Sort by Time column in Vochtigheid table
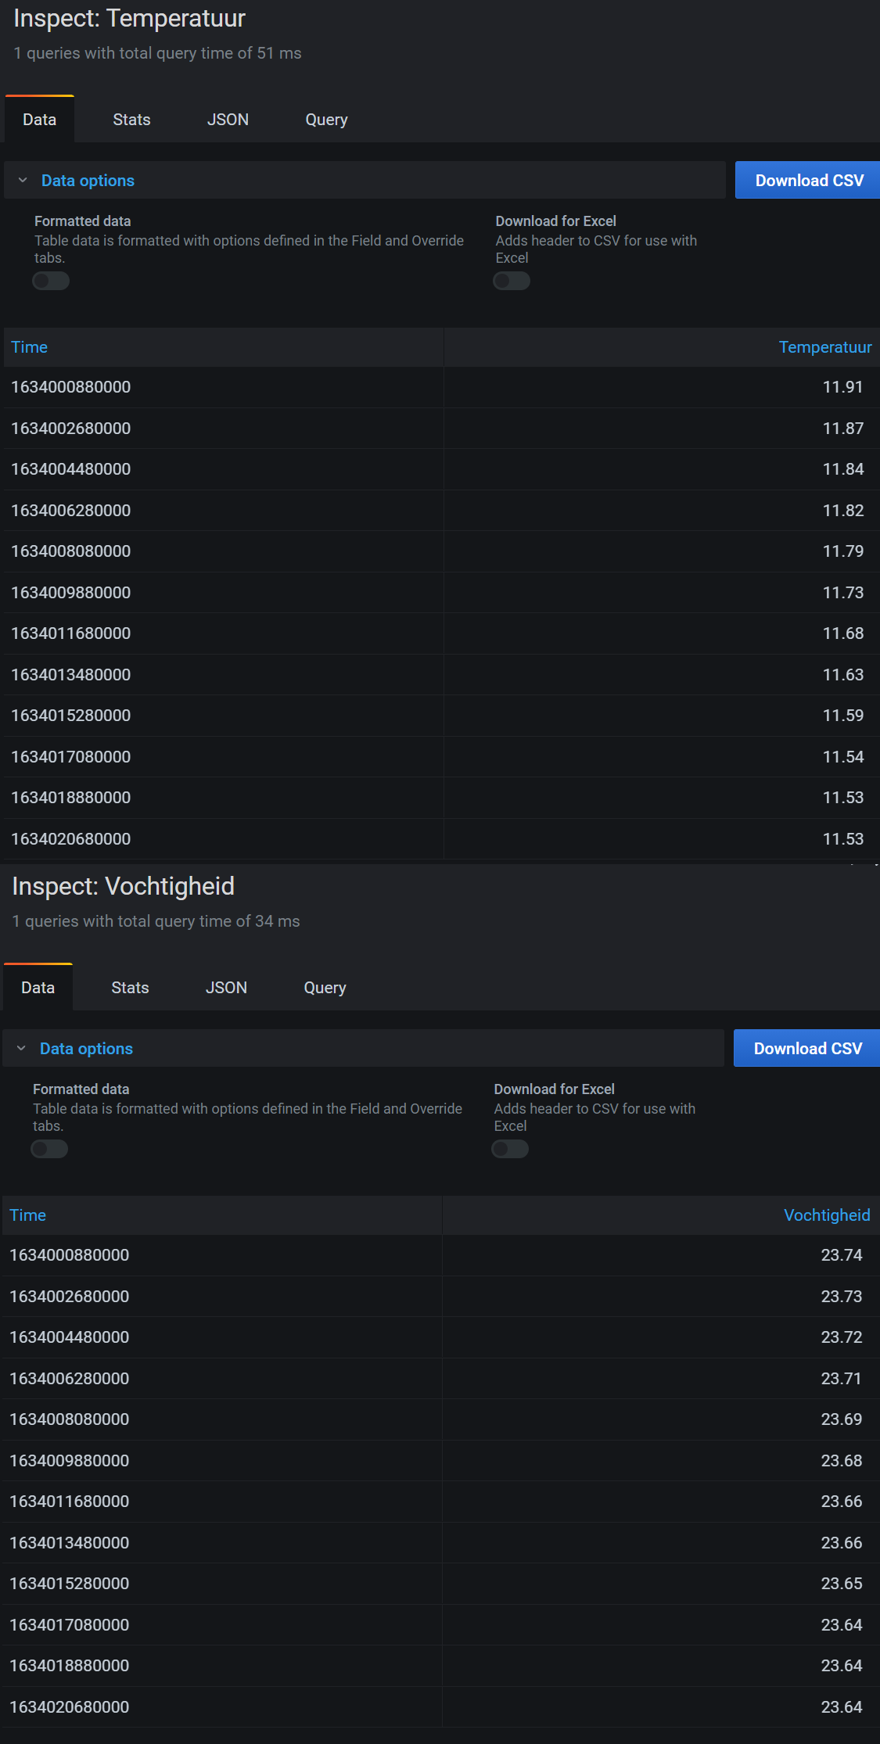The width and height of the screenshot is (880, 1744). coord(27,1215)
